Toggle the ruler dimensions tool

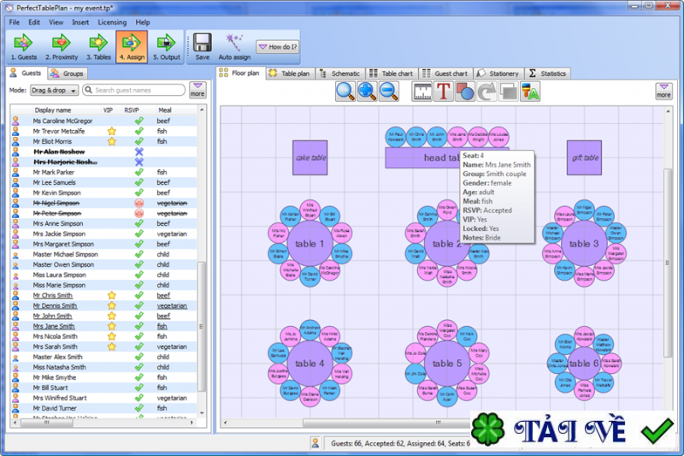point(422,92)
